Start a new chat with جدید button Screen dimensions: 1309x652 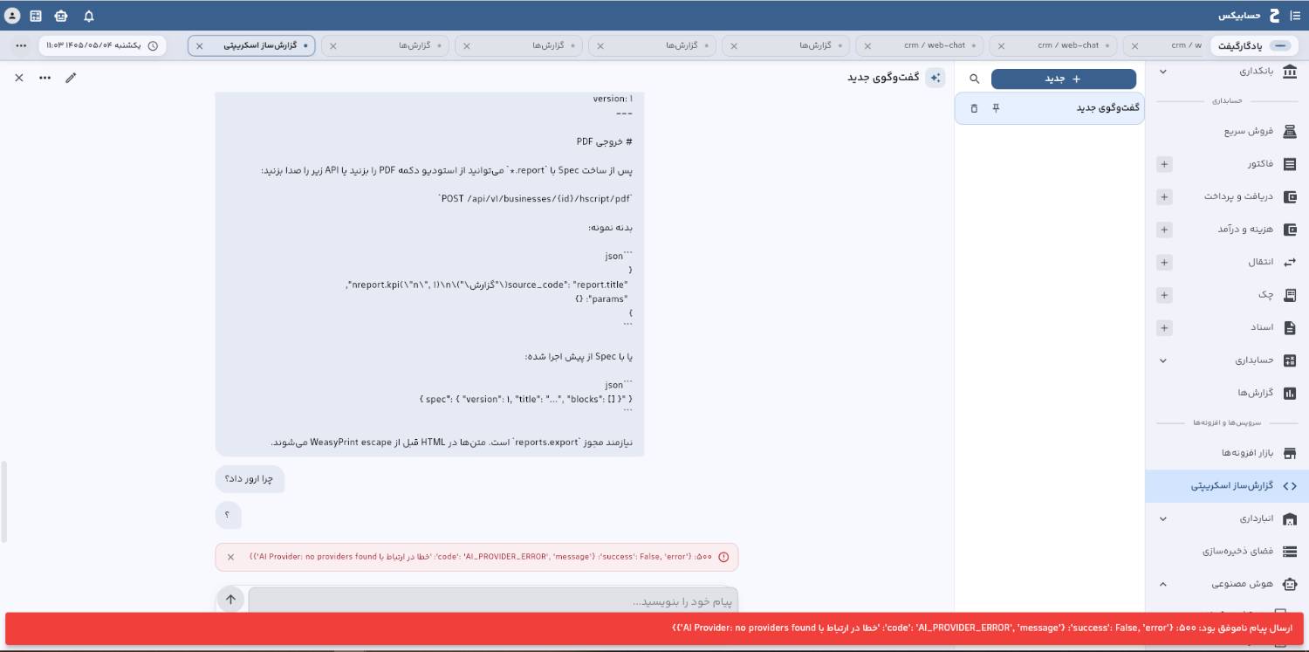tap(1064, 79)
